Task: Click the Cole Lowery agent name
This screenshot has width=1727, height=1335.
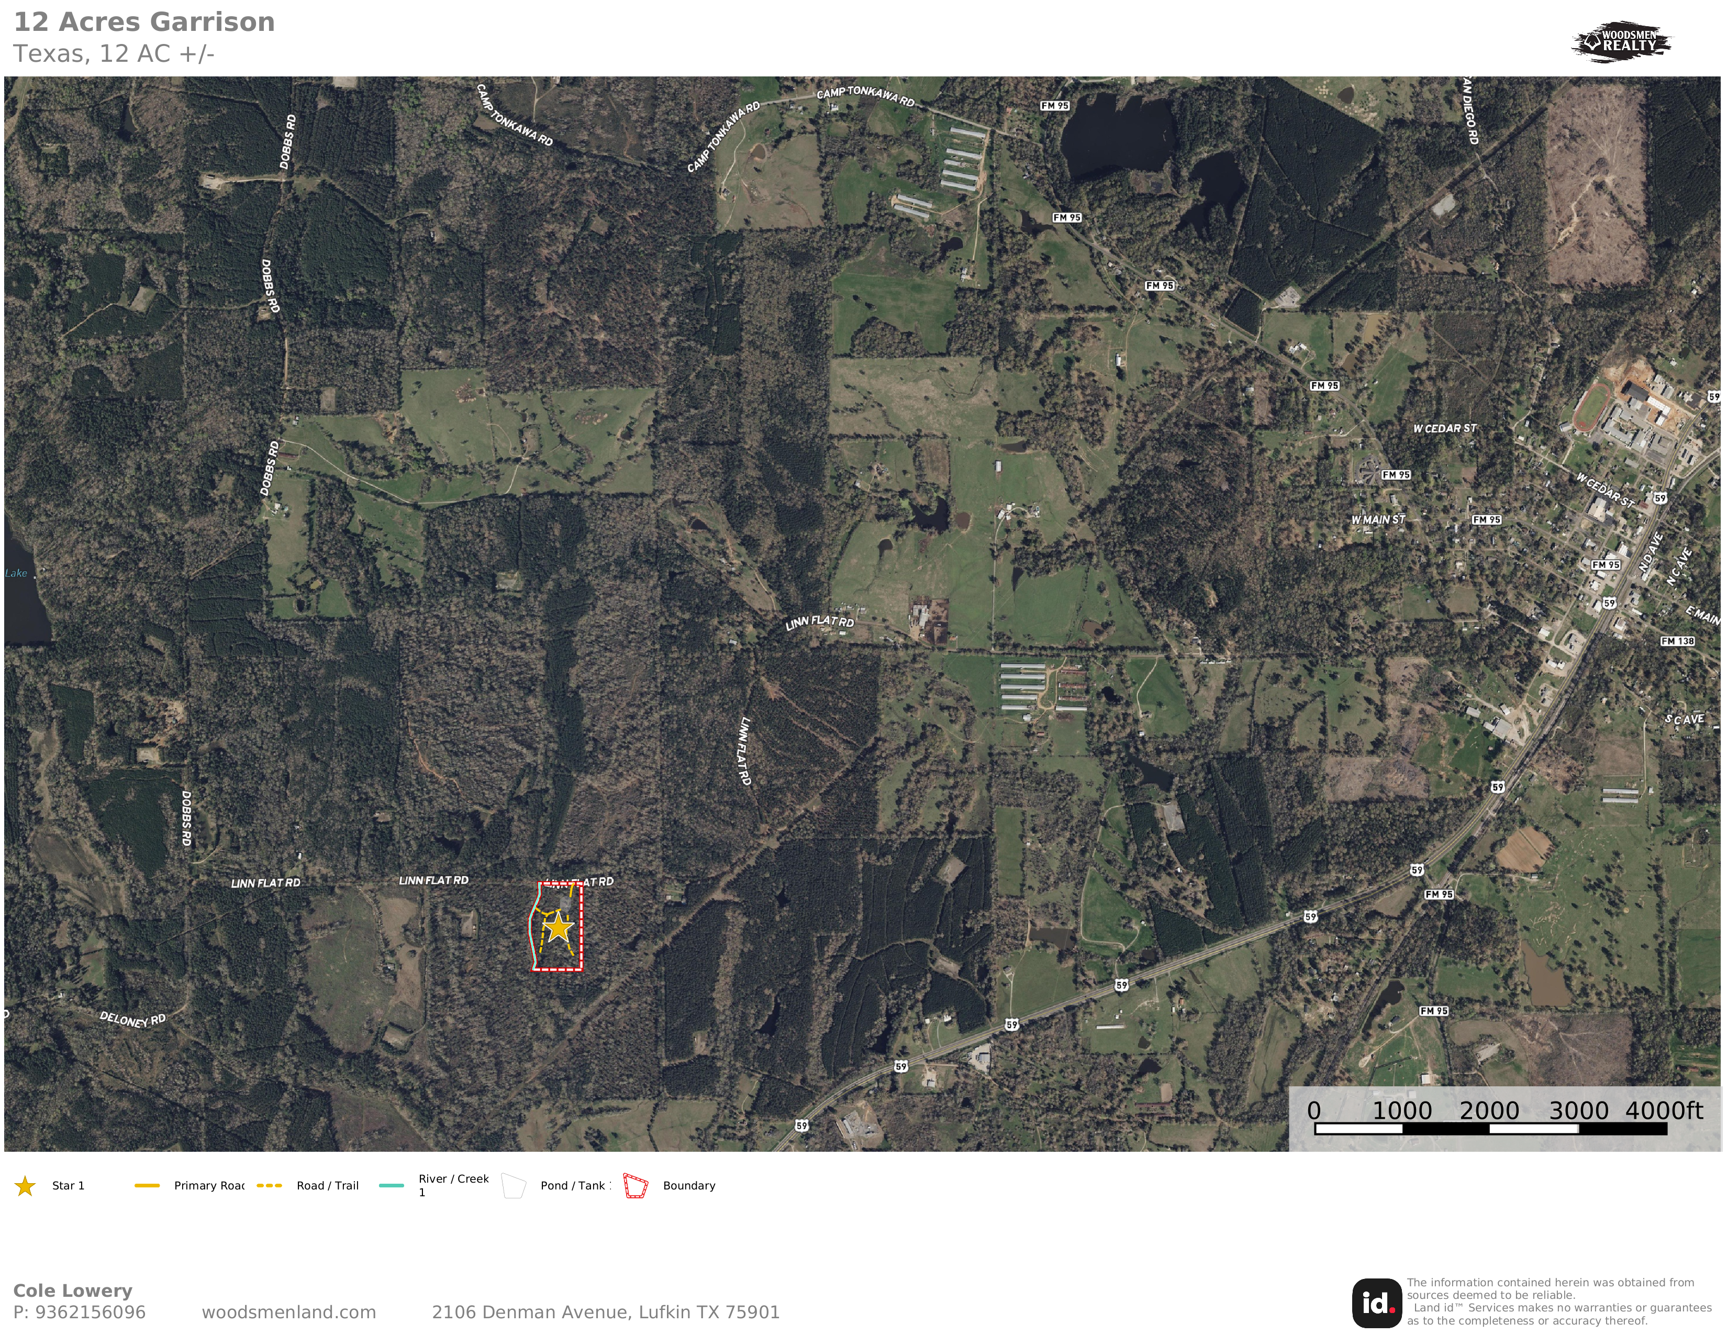Action: click(73, 1290)
